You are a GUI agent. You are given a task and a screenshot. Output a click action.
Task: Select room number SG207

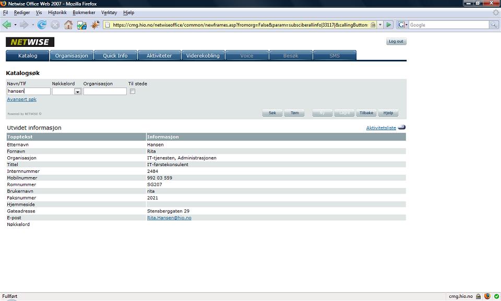[x=154, y=185]
